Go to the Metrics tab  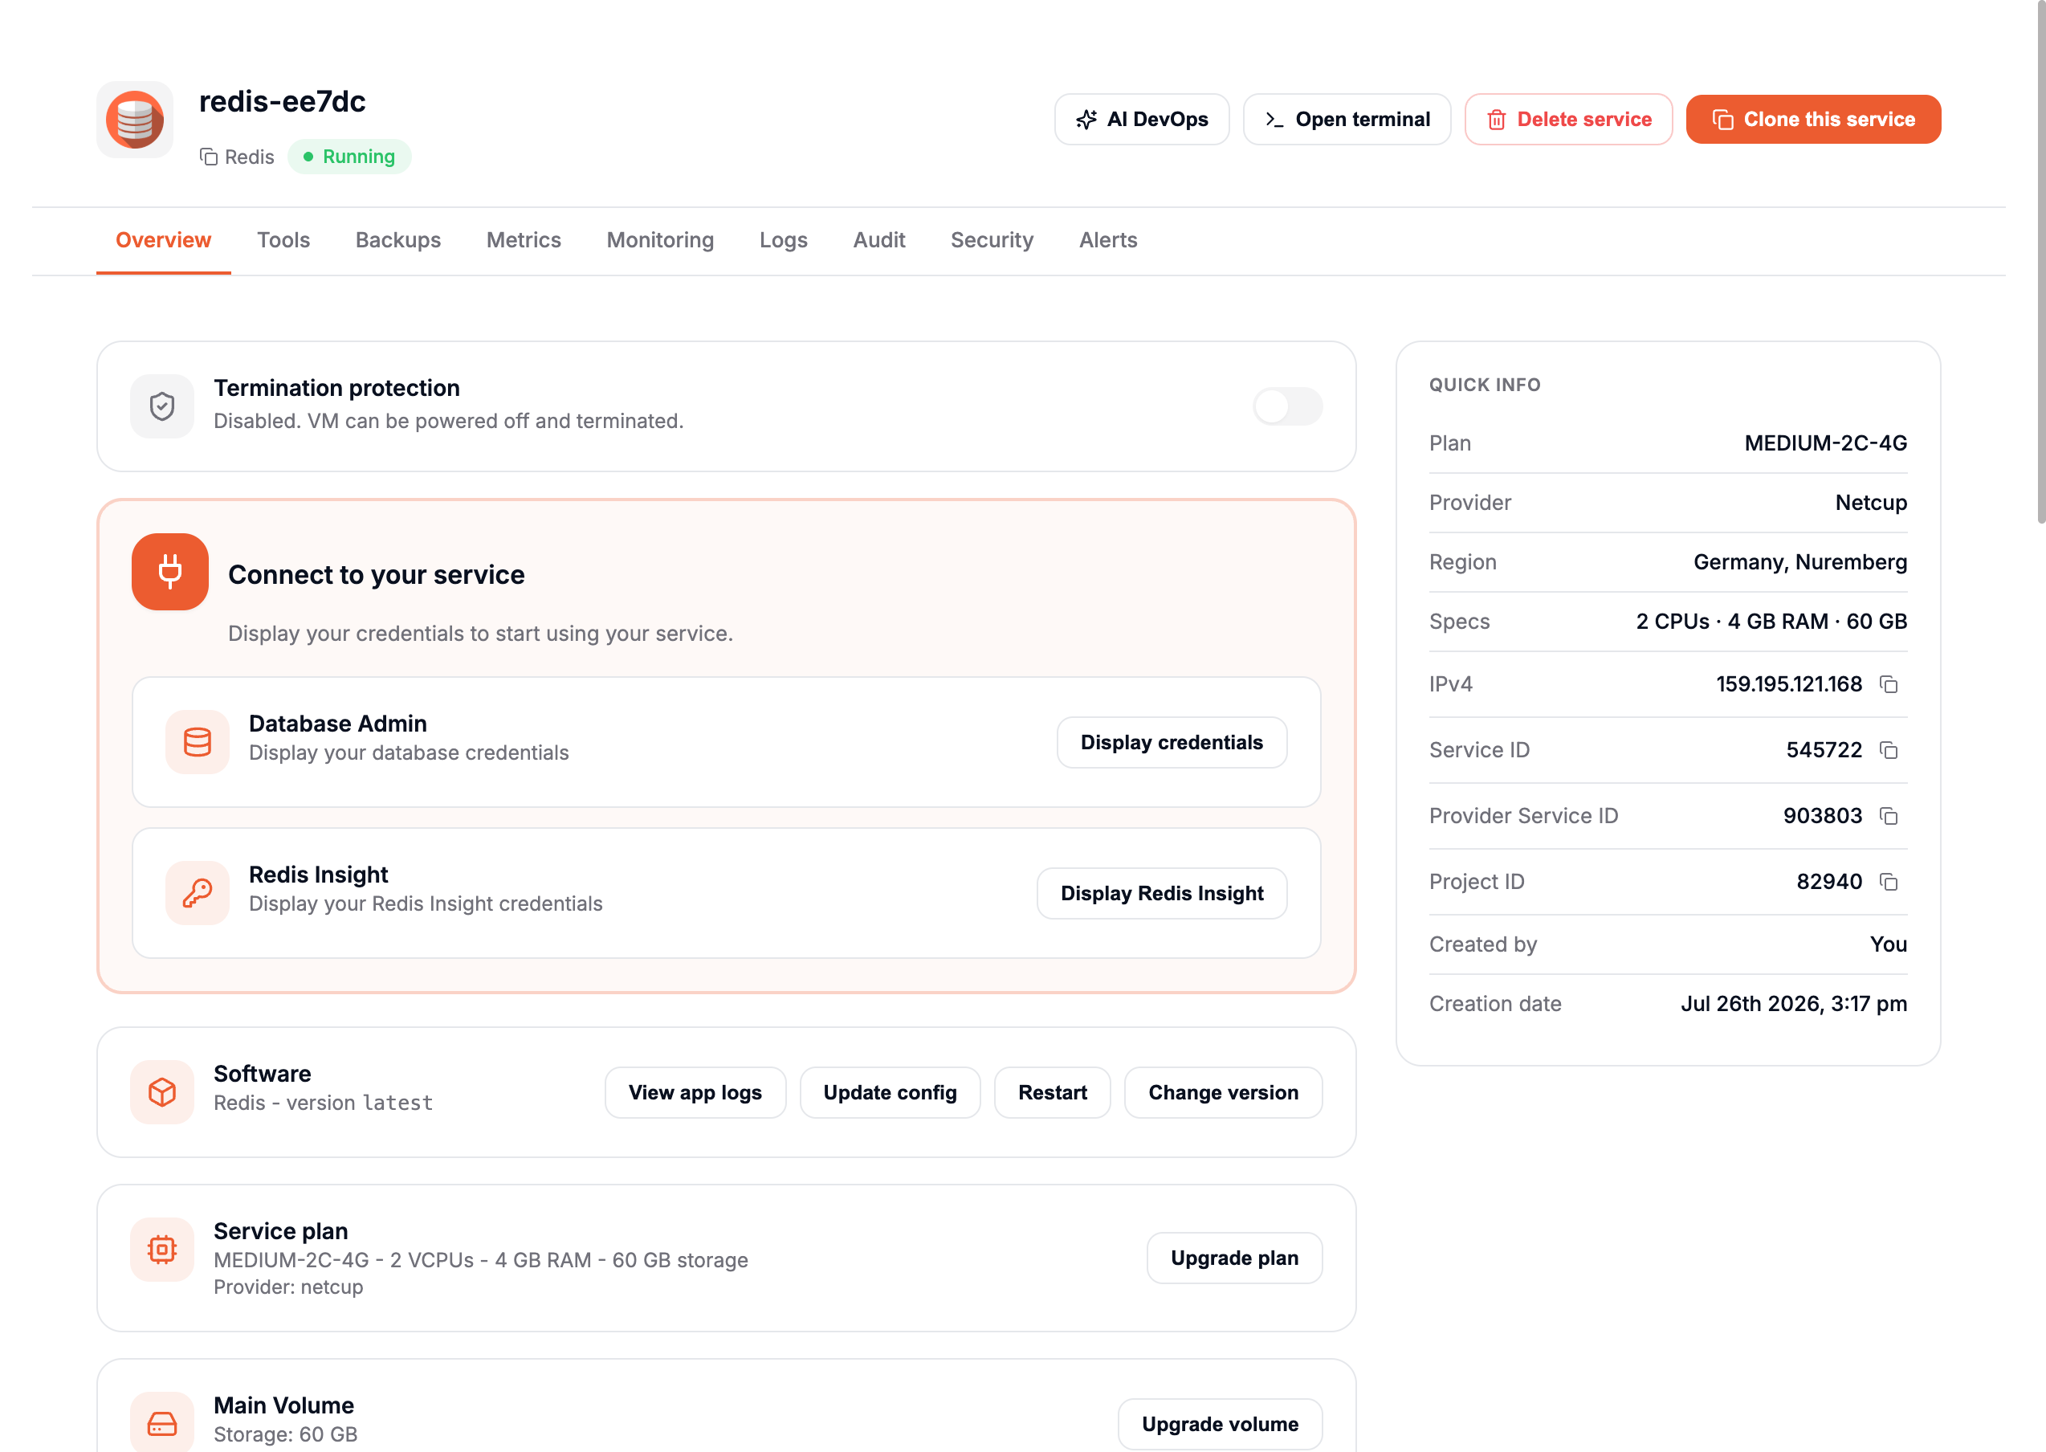click(524, 240)
